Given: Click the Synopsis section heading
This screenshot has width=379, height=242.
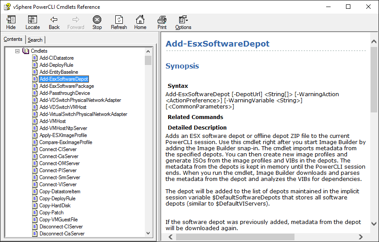Looking at the screenshot, I should click(x=182, y=66).
